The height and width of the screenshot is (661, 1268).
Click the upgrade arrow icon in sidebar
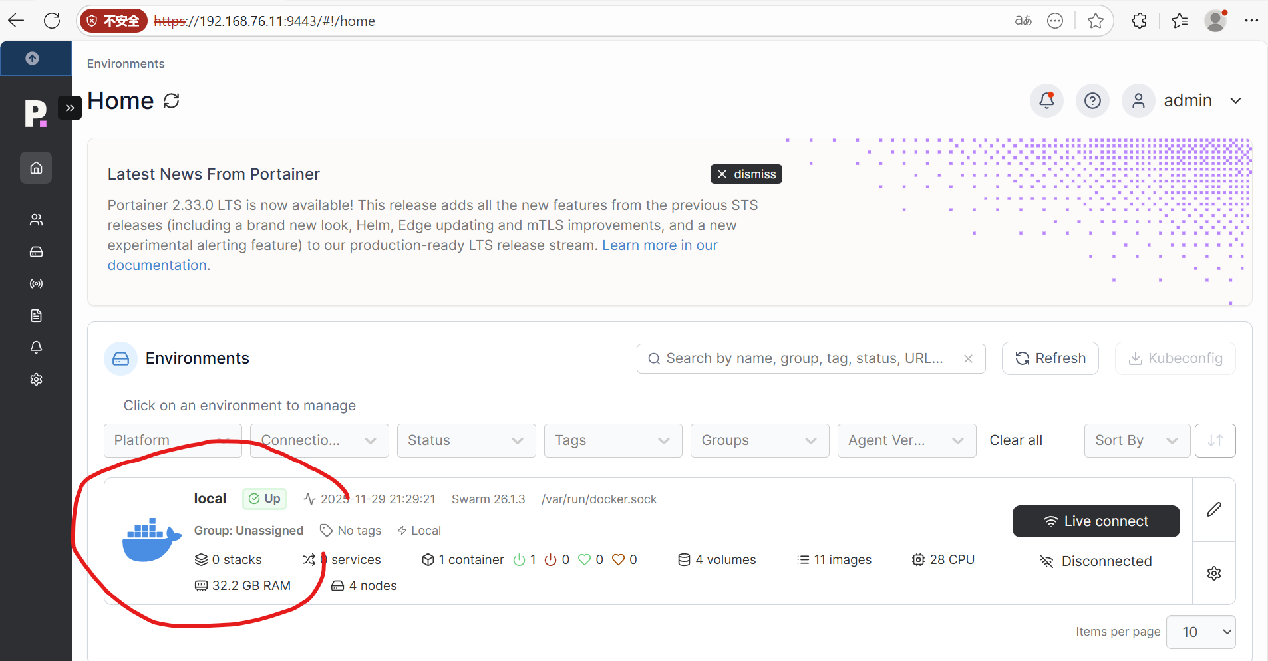(x=32, y=58)
